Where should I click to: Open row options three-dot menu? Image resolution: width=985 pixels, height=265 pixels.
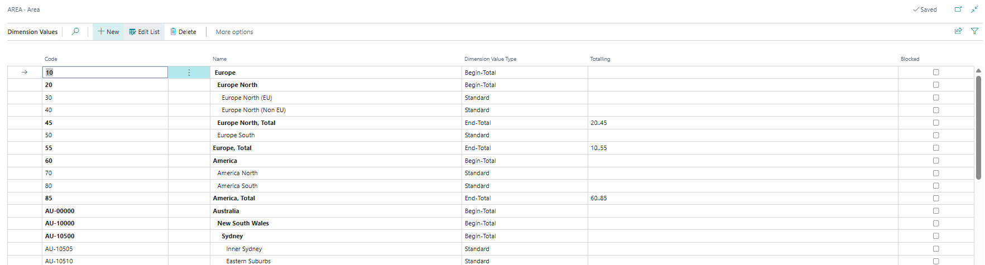click(x=189, y=73)
